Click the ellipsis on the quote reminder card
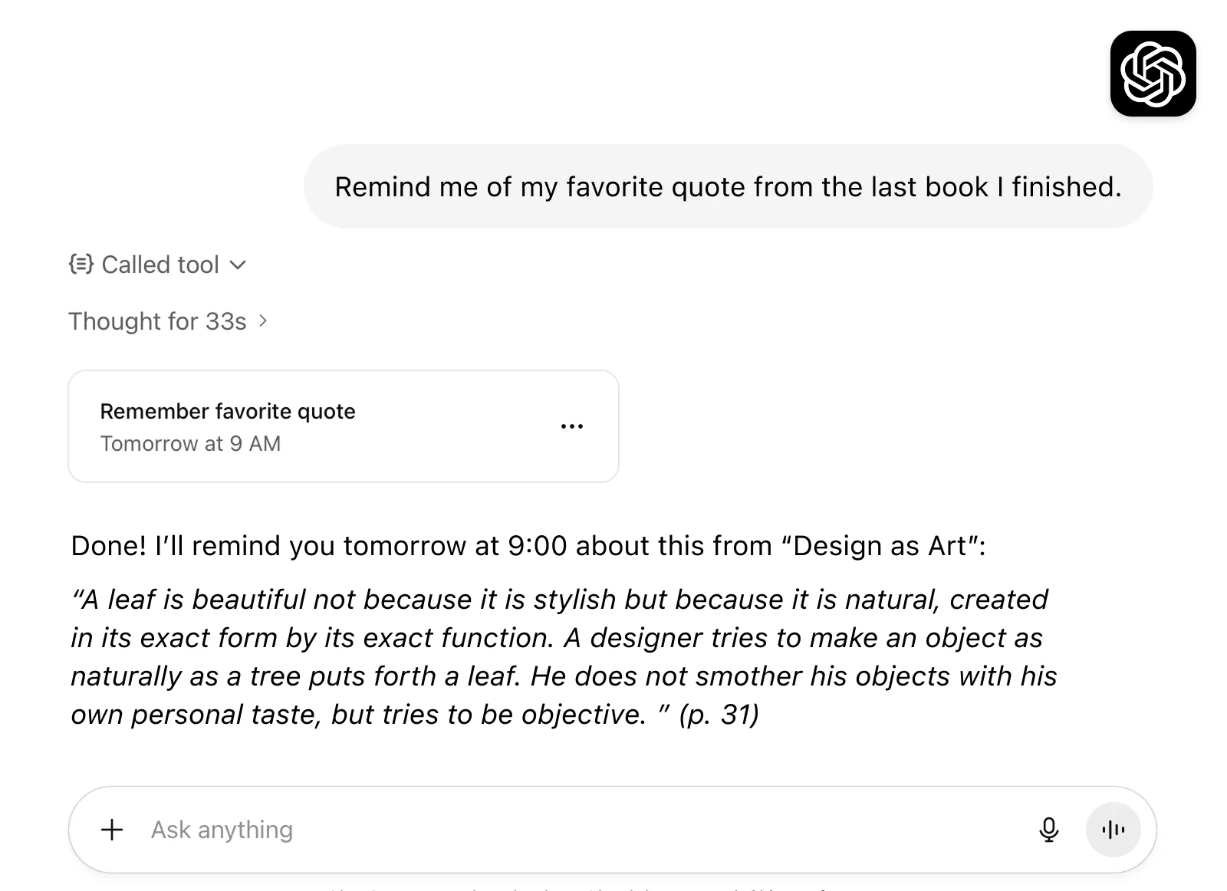The width and height of the screenshot is (1227, 891). (572, 426)
